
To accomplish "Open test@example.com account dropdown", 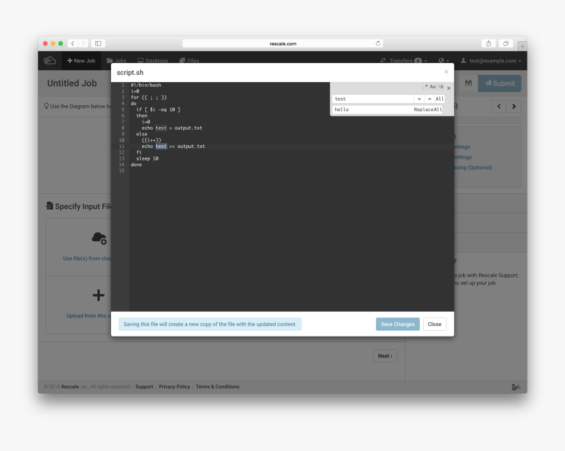I will tap(491, 60).
